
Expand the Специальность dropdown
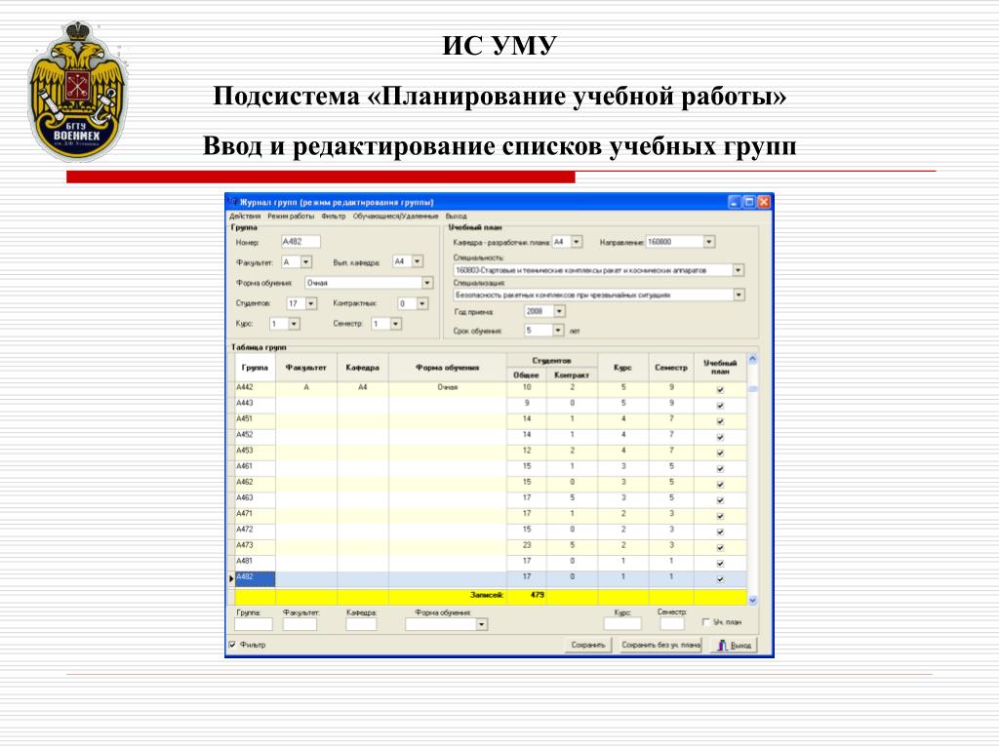point(739,270)
